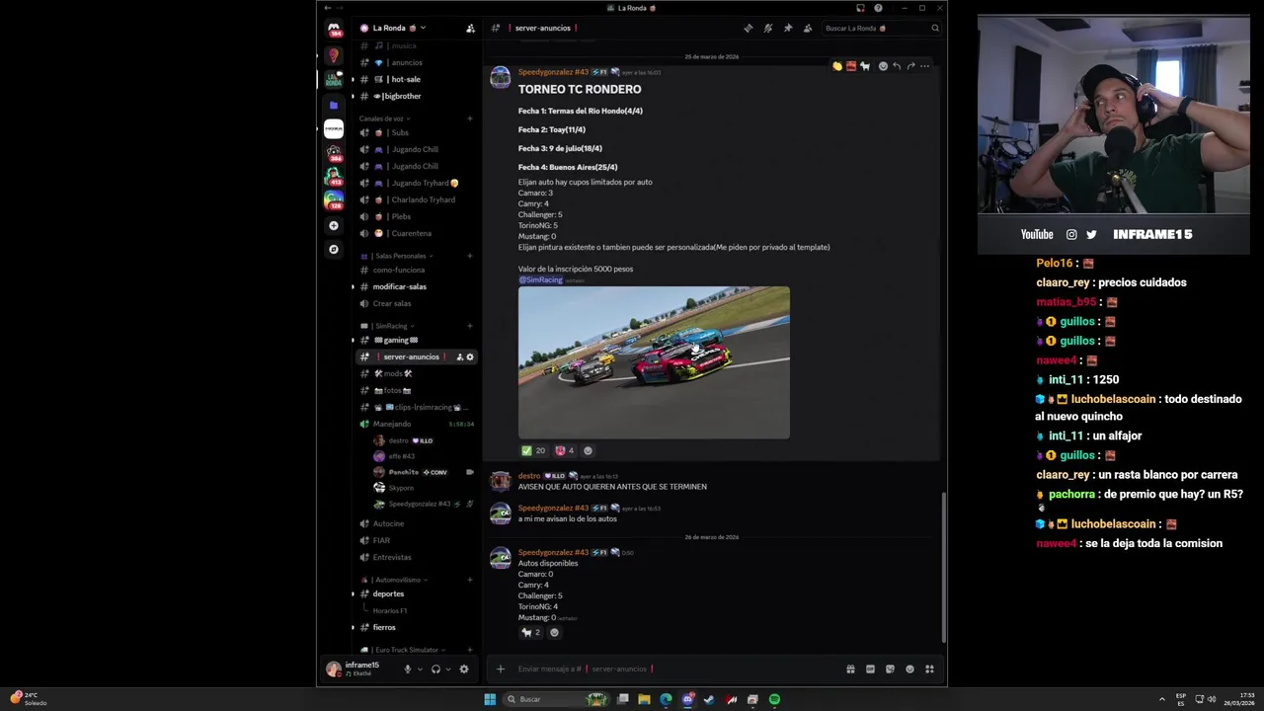Screen dimensions: 1264x711
Task: Open Discover servers compass icon
Action: pyautogui.click(x=334, y=249)
